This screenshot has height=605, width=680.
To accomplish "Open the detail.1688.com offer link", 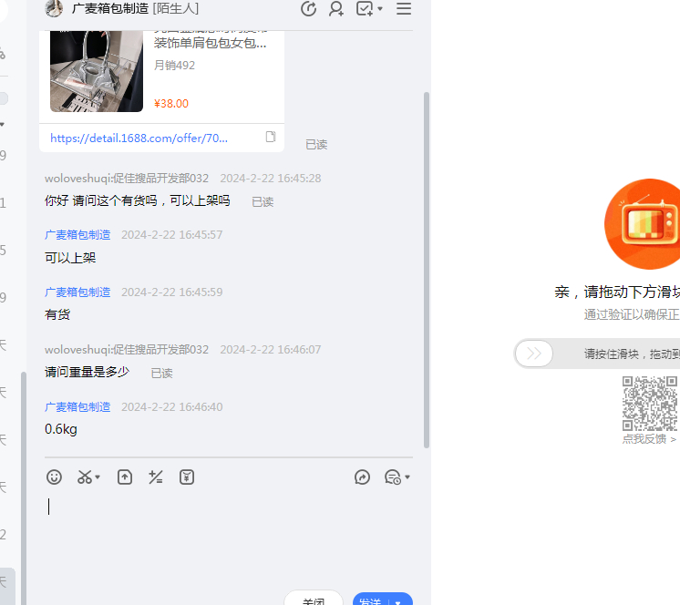I will 139,138.
